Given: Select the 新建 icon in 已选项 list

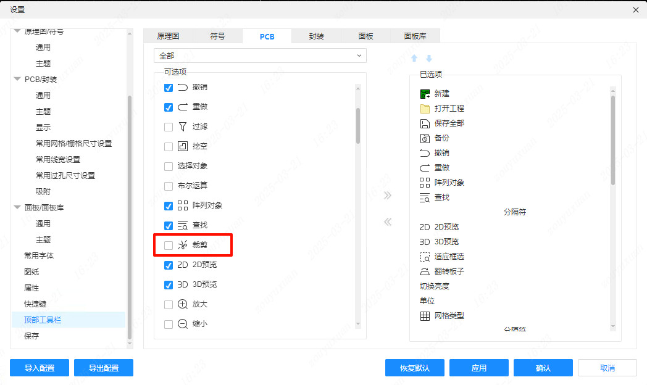Looking at the screenshot, I should point(425,93).
